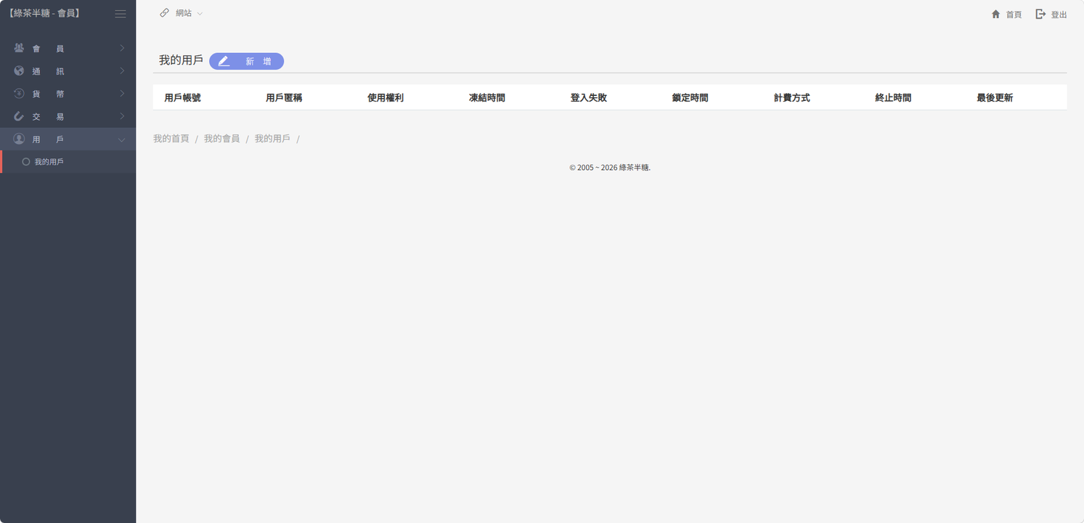
Task: Open the 貨幣 sidebar menu item
Action: pyautogui.click(x=49, y=94)
